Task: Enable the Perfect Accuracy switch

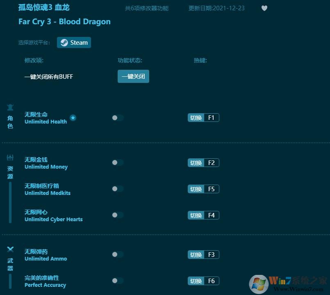Action: [x=118, y=281]
